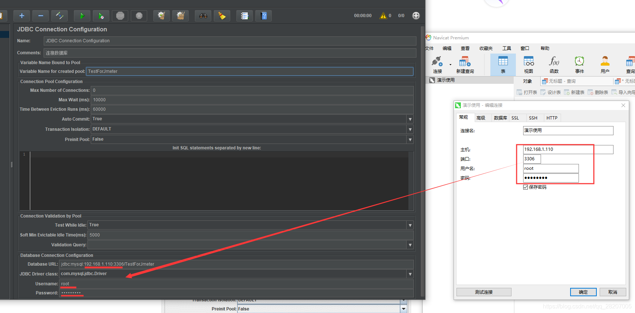Screen dimensions: 635x313
Task: Click the Max Wait (ms) field
Action: point(252,100)
